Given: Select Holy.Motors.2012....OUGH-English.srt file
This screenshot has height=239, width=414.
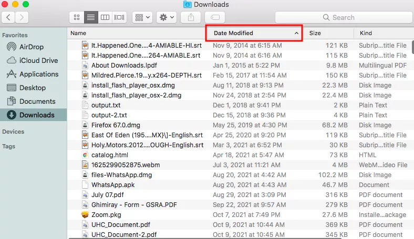Looking at the screenshot, I should 147,145.
